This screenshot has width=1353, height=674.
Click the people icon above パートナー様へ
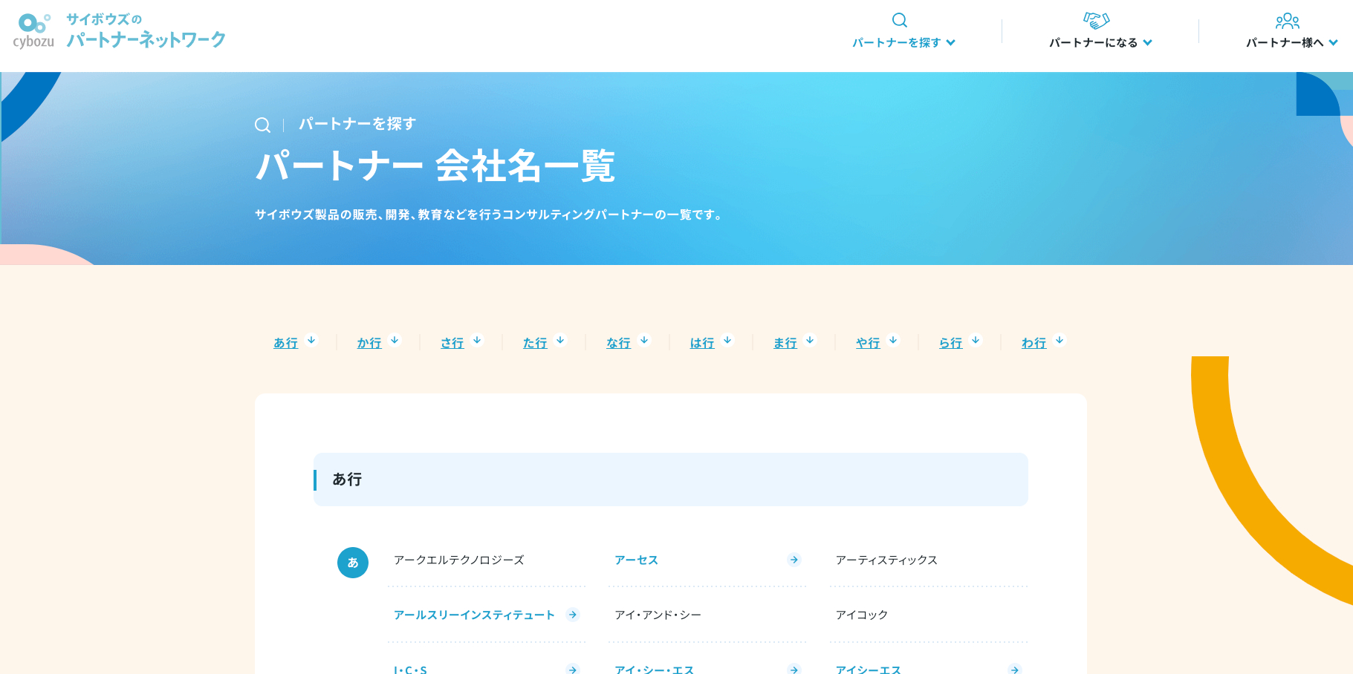1288,21
